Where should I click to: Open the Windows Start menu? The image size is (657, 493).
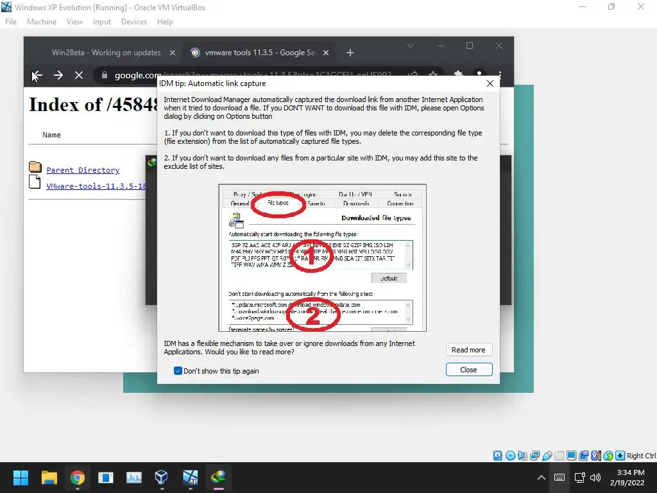(21, 477)
